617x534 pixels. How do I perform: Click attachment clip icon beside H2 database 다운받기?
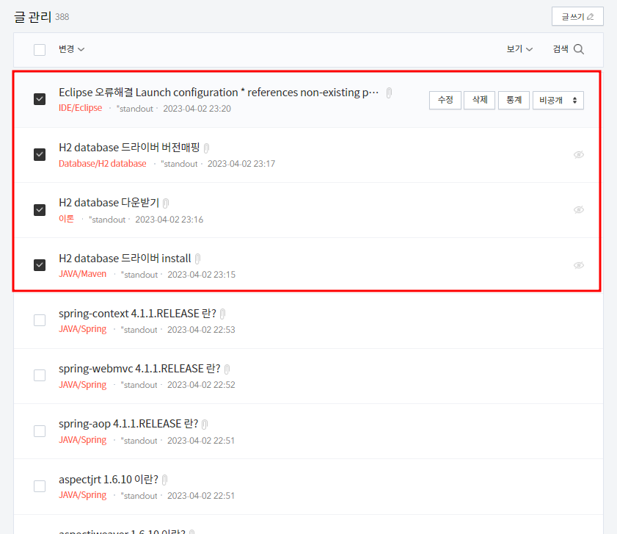click(x=166, y=203)
